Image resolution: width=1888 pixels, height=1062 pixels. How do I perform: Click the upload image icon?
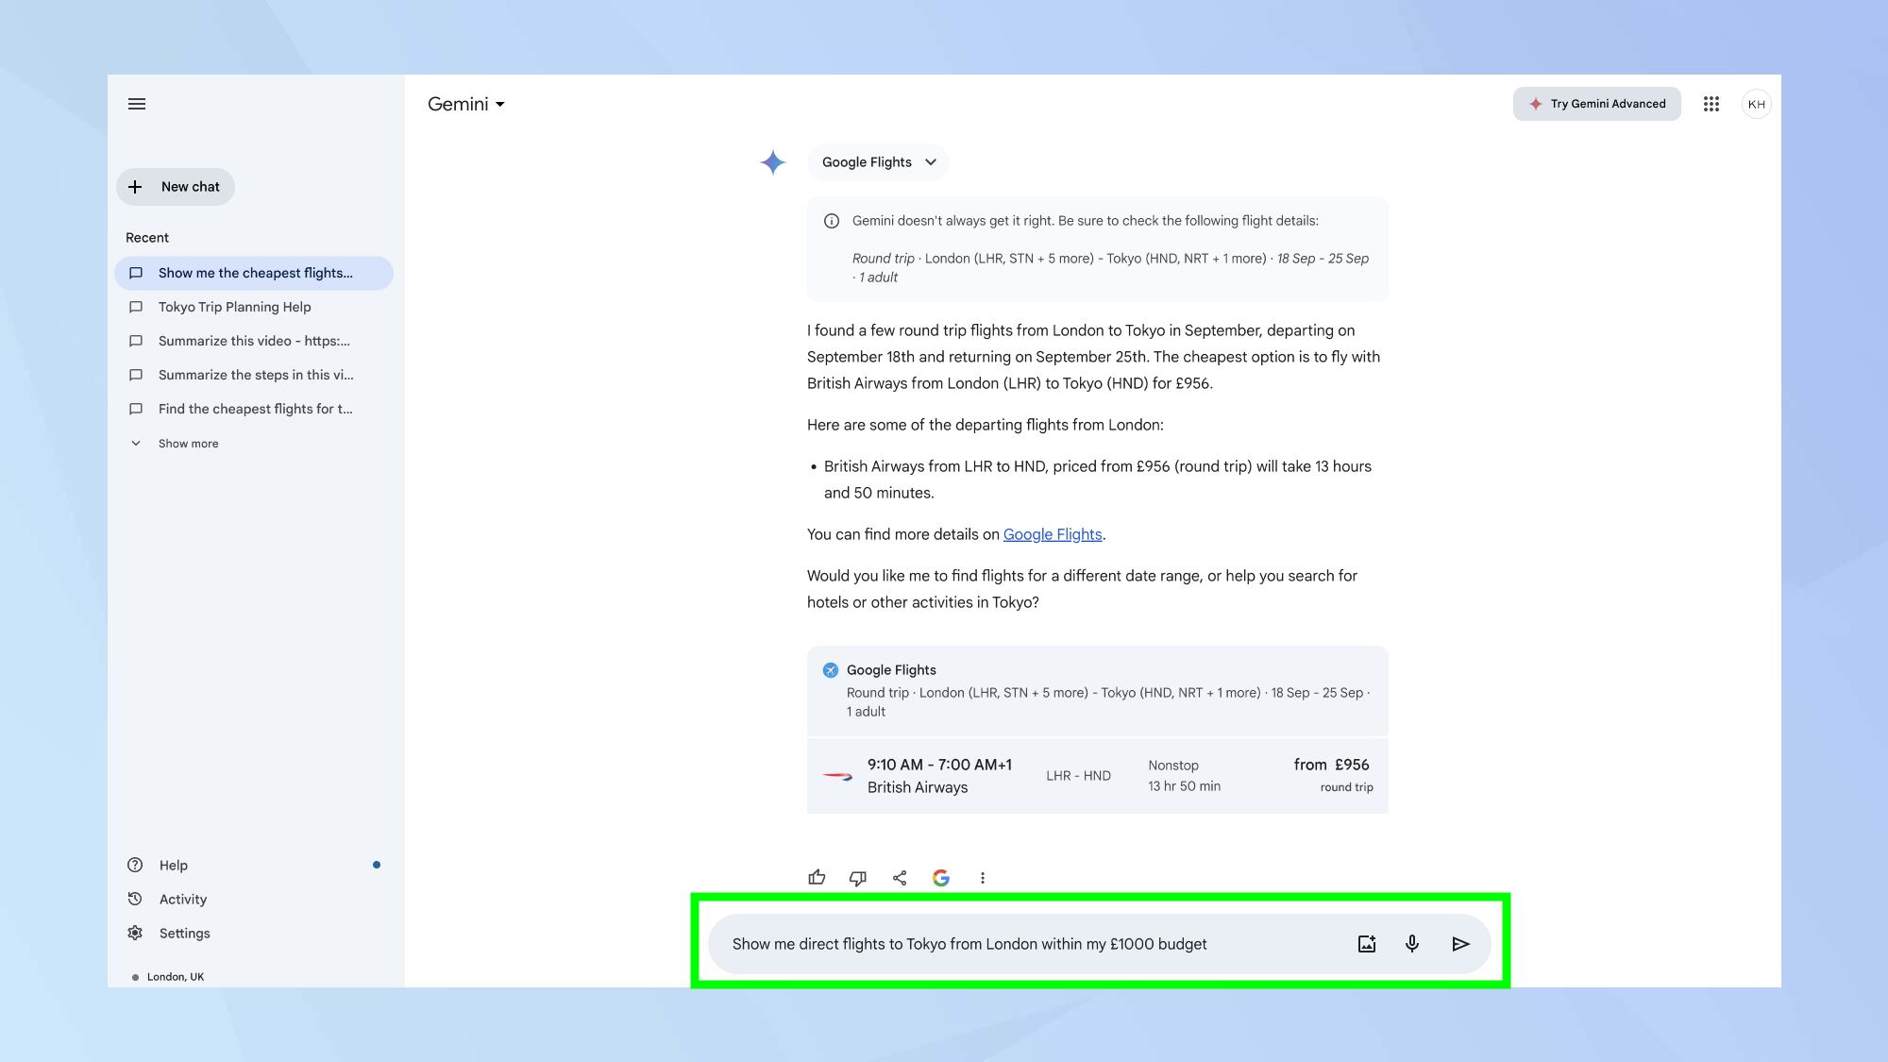tap(1366, 944)
